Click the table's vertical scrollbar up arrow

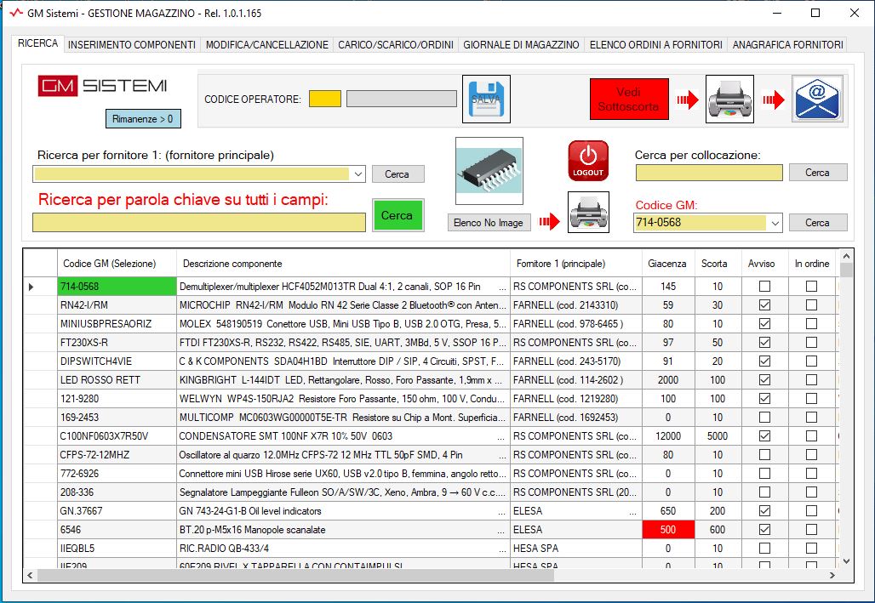847,257
